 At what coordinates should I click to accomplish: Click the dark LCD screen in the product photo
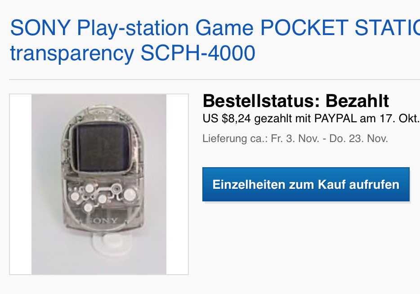pyautogui.click(x=103, y=148)
